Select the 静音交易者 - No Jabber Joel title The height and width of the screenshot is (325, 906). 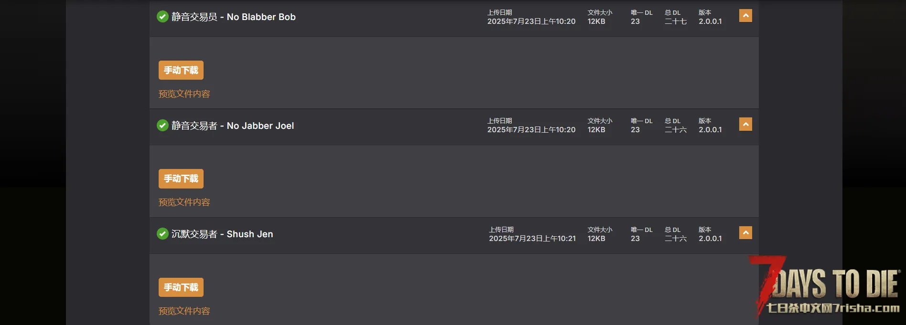coord(233,126)
